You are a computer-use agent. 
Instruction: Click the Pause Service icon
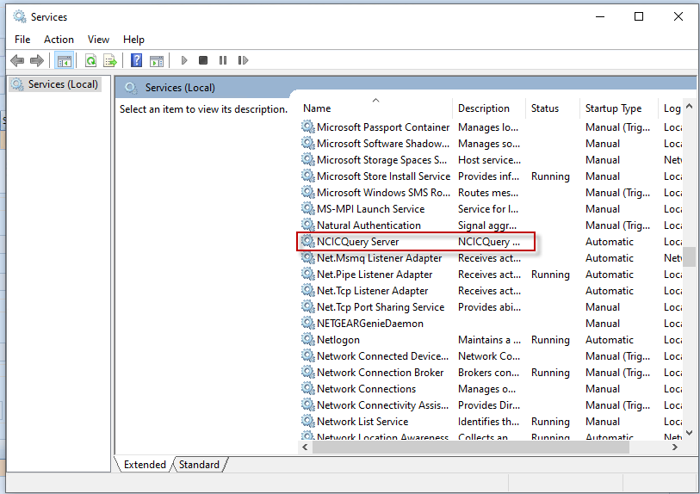coord(223,60)
